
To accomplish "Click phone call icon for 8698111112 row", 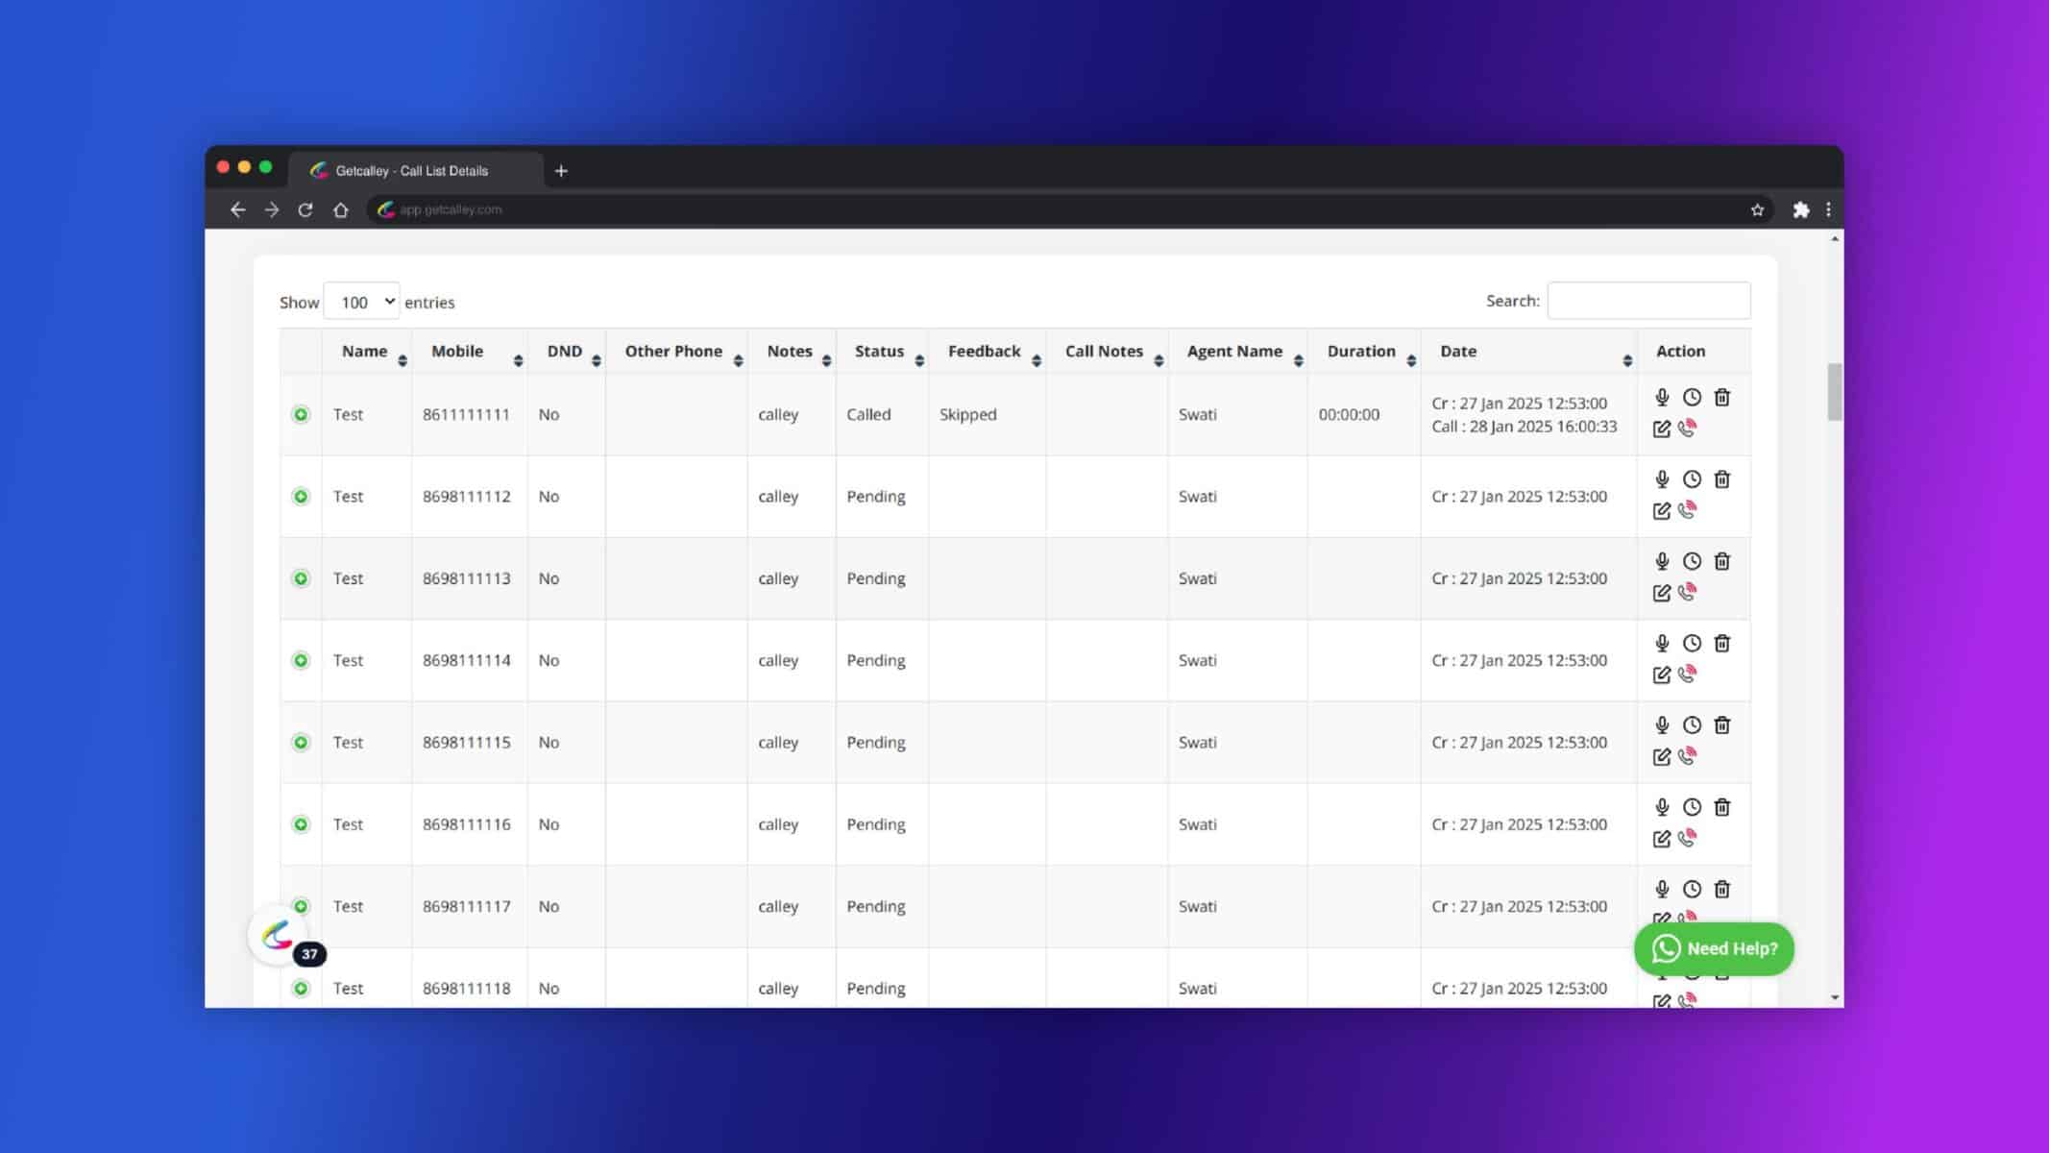I will click(1687, 509).
